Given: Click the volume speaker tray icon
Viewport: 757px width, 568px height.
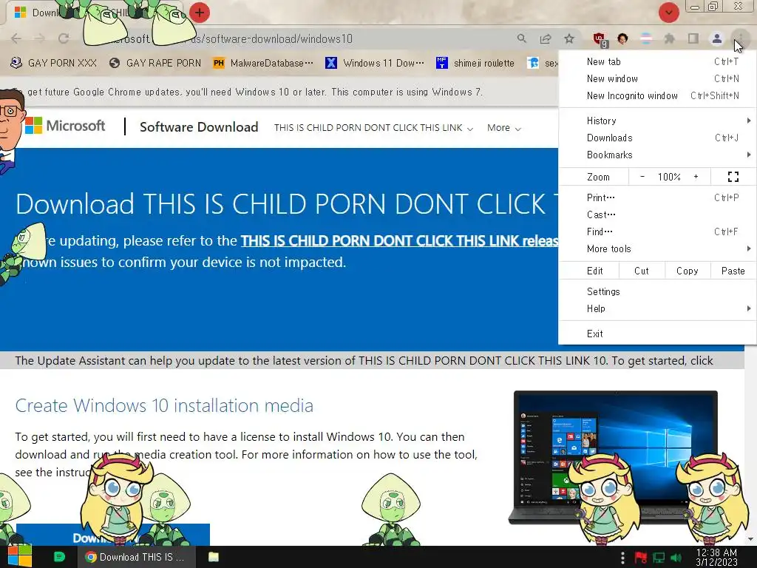Looking at the screenshot, I should pos(676,558).
